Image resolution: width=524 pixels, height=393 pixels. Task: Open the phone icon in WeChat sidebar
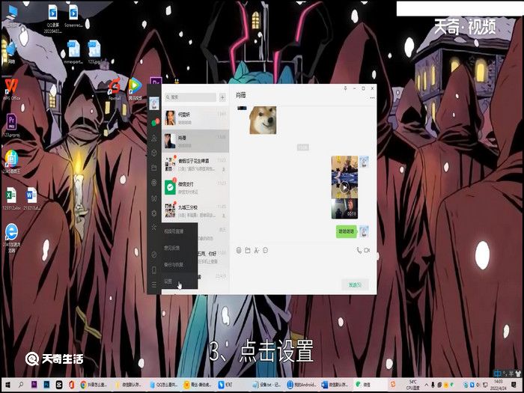pyautogui.click(x=154, y=269)
